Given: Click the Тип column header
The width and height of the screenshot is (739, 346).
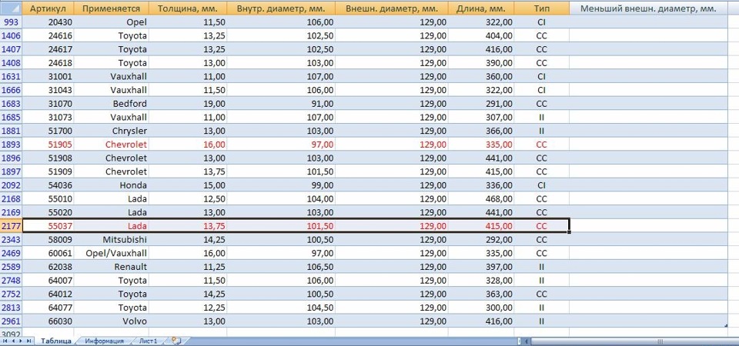Looking at the screenshot, I should 541,8.
